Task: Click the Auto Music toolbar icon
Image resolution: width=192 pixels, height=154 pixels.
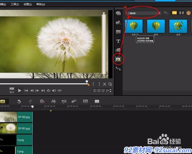Action: [x=64, y=102]
